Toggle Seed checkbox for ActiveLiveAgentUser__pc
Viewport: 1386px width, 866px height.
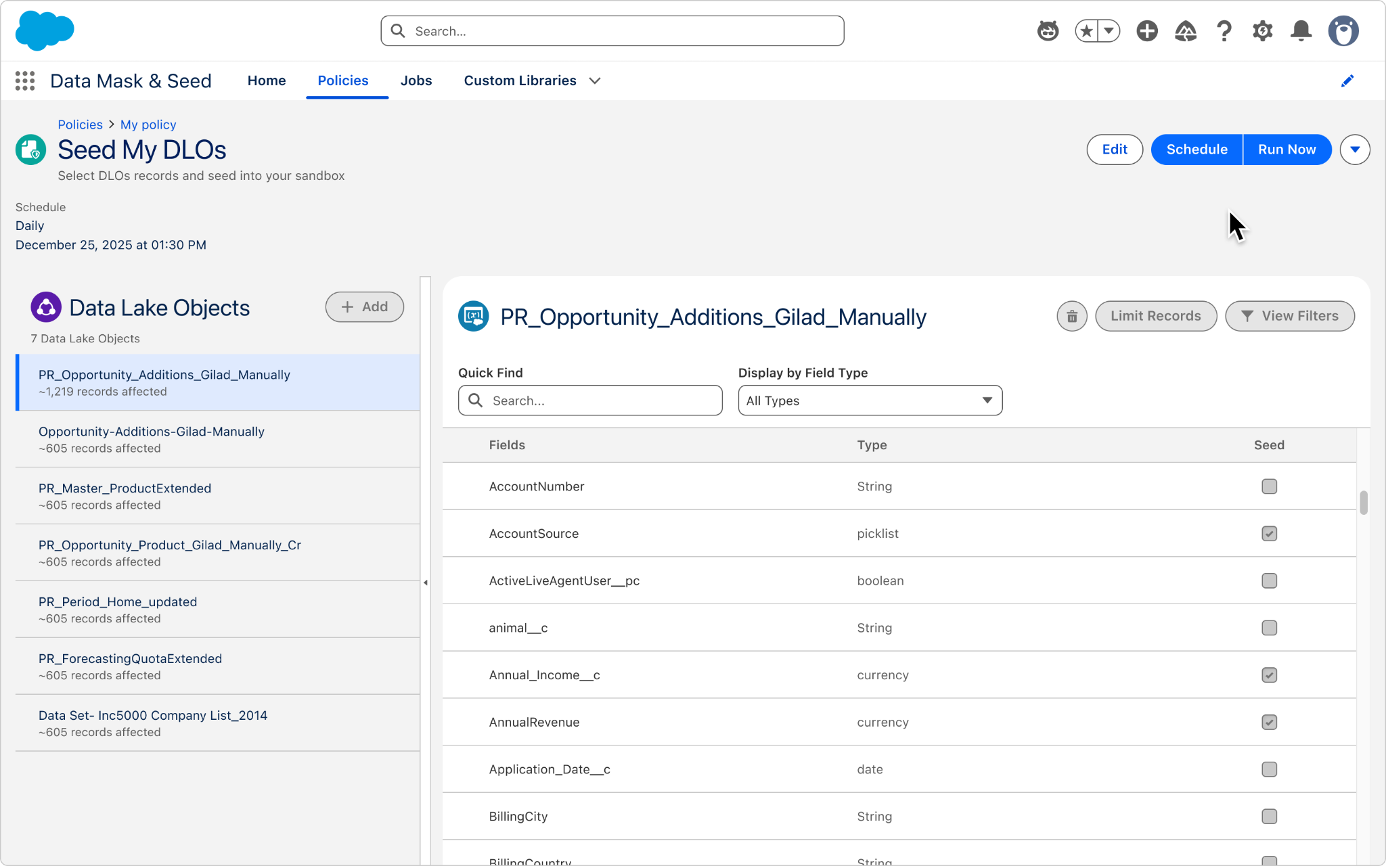(1269, 581)
